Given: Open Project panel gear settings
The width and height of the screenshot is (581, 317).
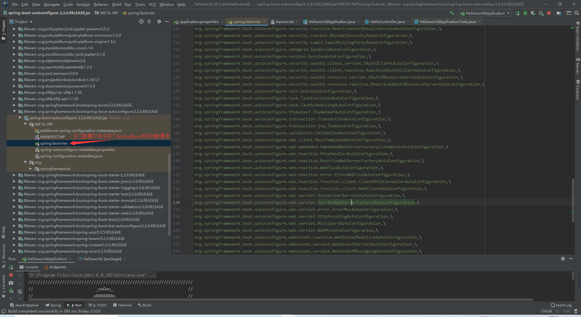Looking at the screenshot, I should (159, 21).
